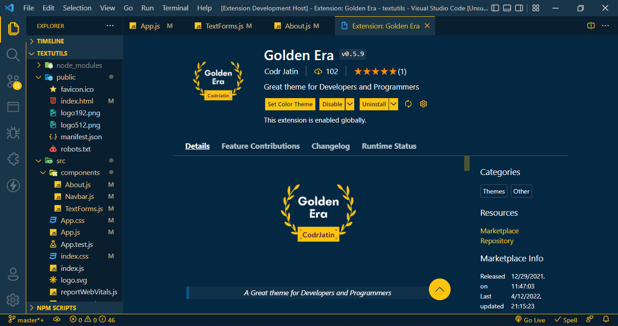This screenshot has width=618, height=326.
Task: Open the extension's manage gear icon
Action: click(x=423, y=104)
